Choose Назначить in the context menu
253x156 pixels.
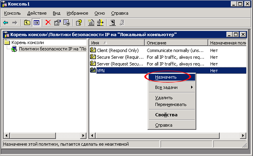[172, 77]
